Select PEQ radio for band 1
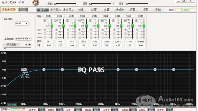Screen dimensions: 198x111 point(45,30)
